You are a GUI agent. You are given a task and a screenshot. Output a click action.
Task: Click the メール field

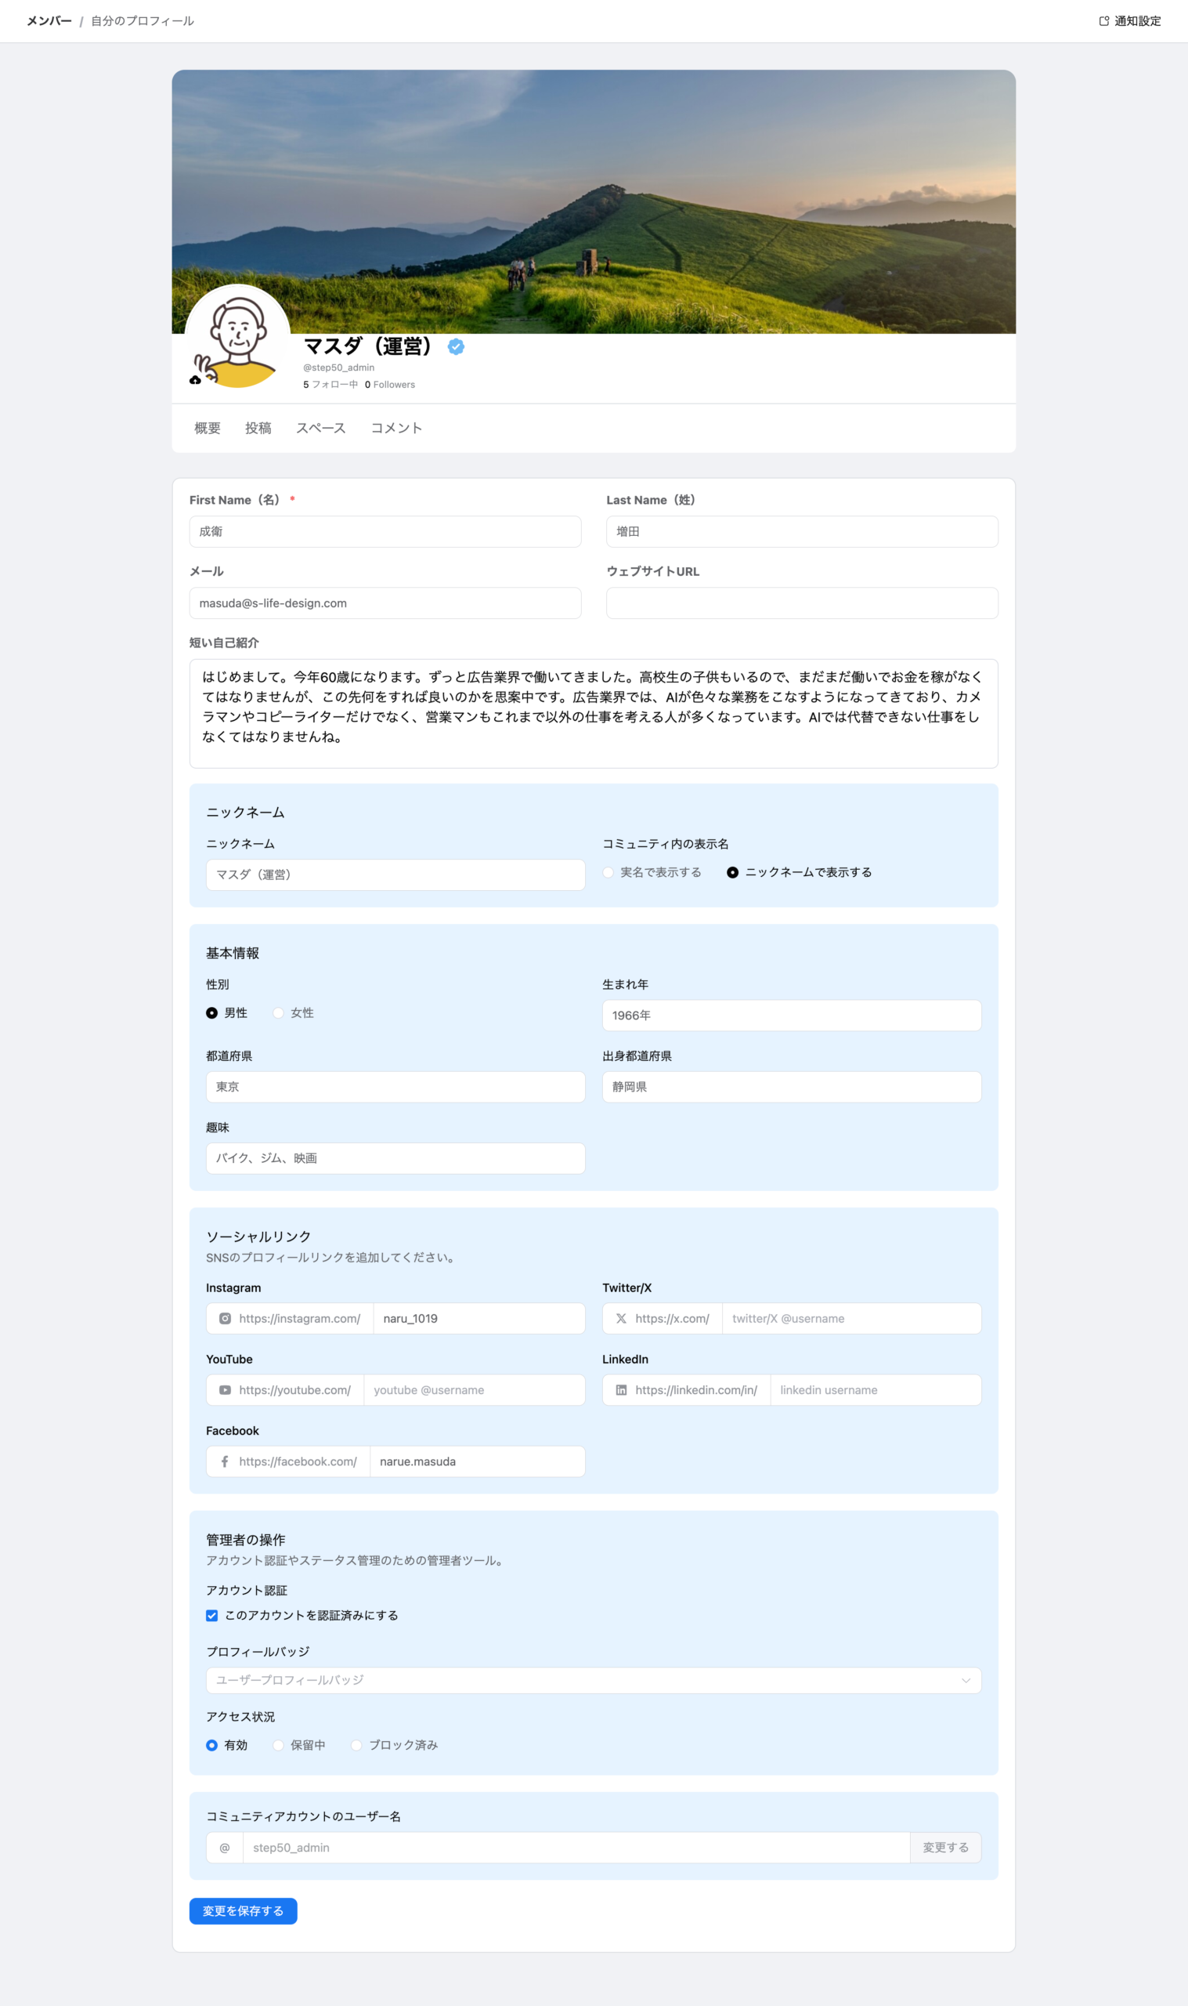coord(385,603)
